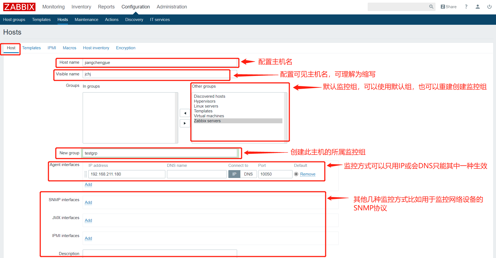The height and width of the screenshot is (258, 496).
Task: Click the DNS name field
Action: [197, 174]
